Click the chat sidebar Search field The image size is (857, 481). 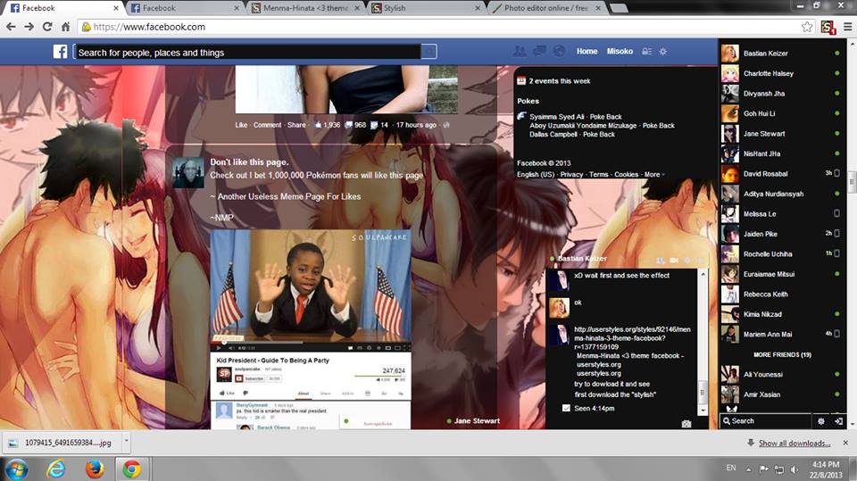[x=766, y=421]
